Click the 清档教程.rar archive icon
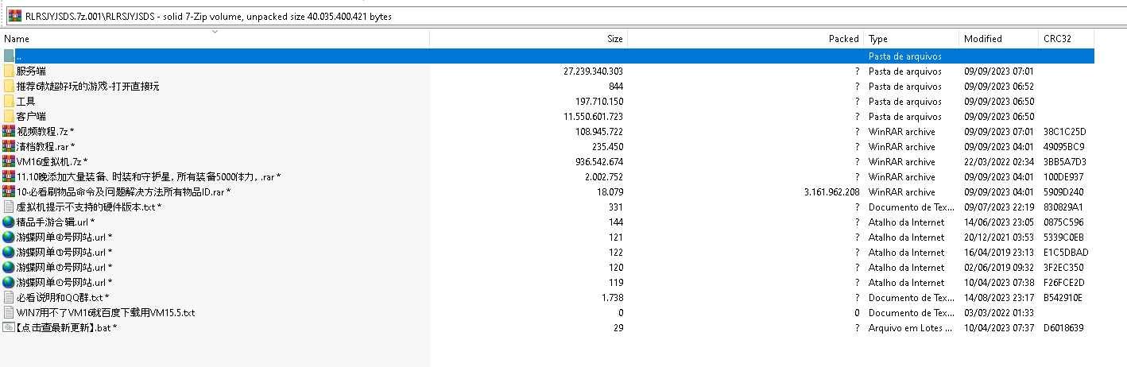The image size is (1127, 367). (9, 147)
